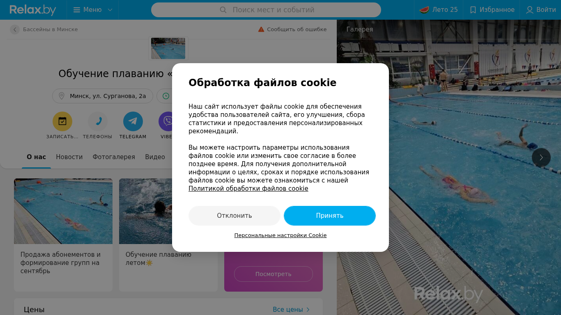Image resolution: width=561 pixels, height=315 pixels.
Task: Open the Telegram contact icon
Action: click(x=133, y=121)
